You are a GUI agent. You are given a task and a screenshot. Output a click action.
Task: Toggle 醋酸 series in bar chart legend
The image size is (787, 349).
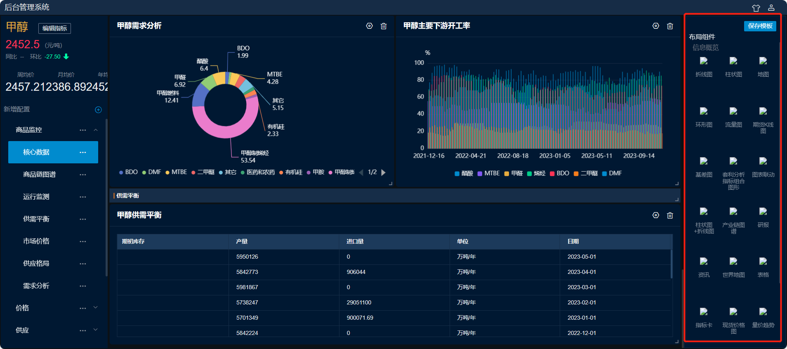[x=464, y=173]
